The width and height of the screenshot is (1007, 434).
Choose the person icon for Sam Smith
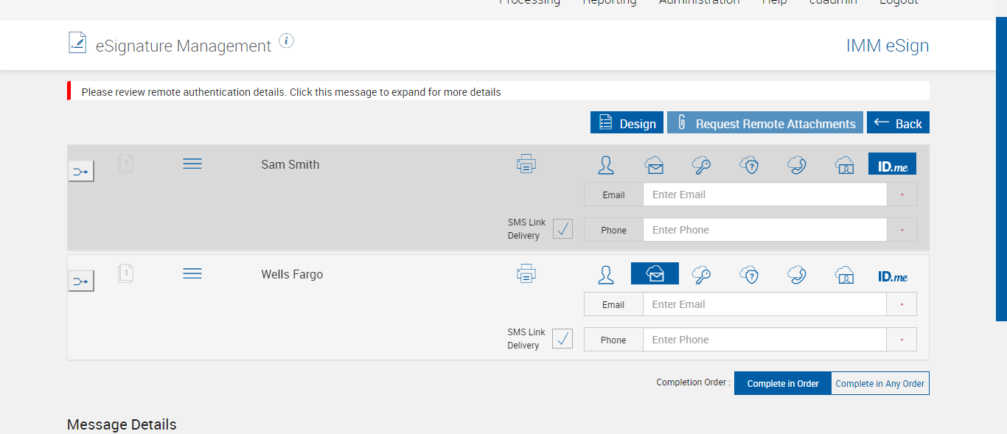[x=606, y=165]
